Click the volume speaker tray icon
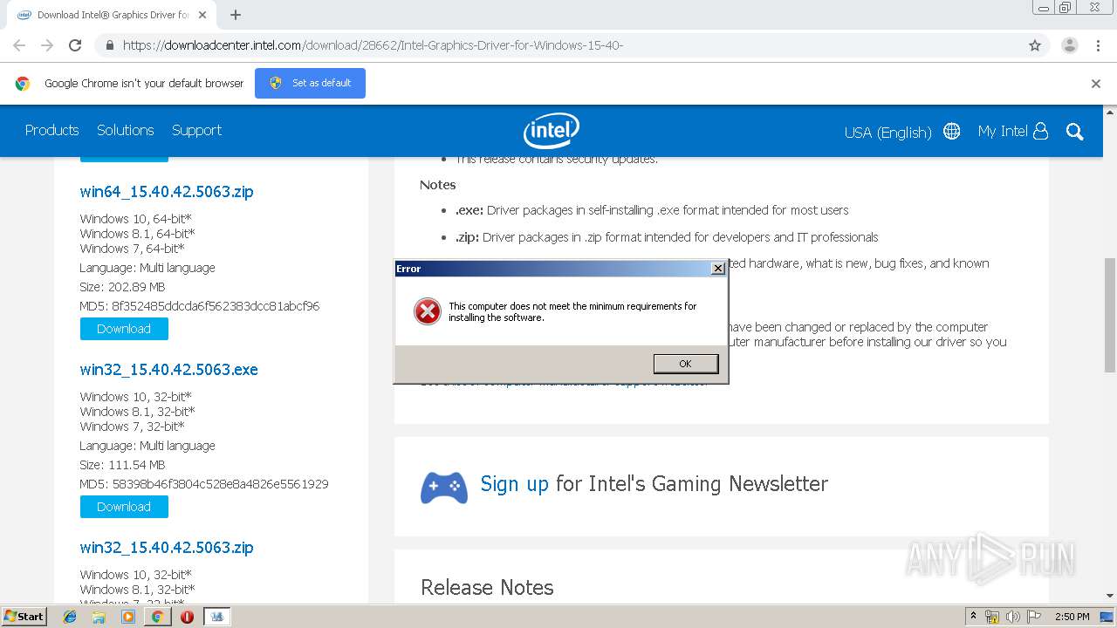1117x628 pixels. tap(1012, 617)
